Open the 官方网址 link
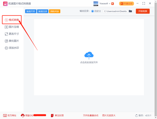157x119 pixels. [12, 116]
